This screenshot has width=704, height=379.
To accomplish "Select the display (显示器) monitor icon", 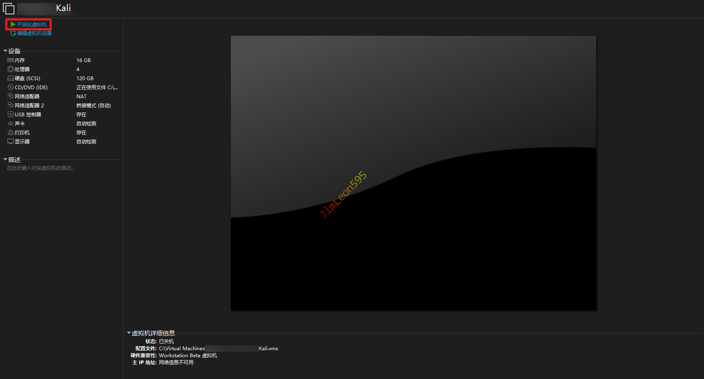I will point(11,142).
